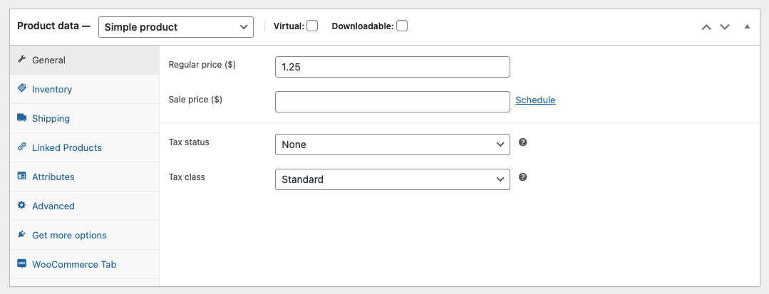This screenshot has height=294, width=769.
Task: Open the Simple product type dropdown
Action: pos(176,27)
